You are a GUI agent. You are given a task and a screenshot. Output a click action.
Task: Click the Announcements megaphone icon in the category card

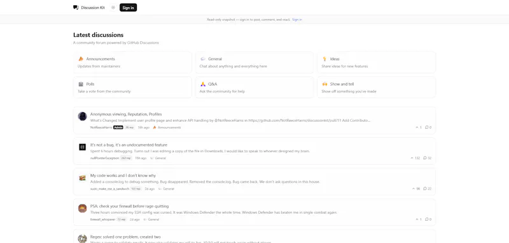click(x=81, y=59)
